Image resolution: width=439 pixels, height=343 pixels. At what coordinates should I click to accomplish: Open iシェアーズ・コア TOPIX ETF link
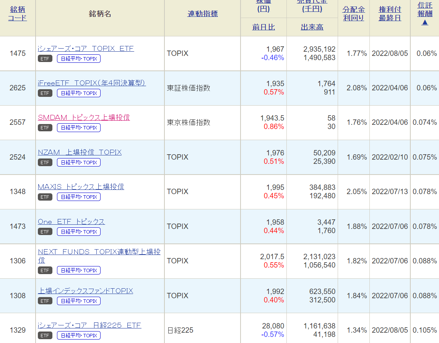click(86, 49)
